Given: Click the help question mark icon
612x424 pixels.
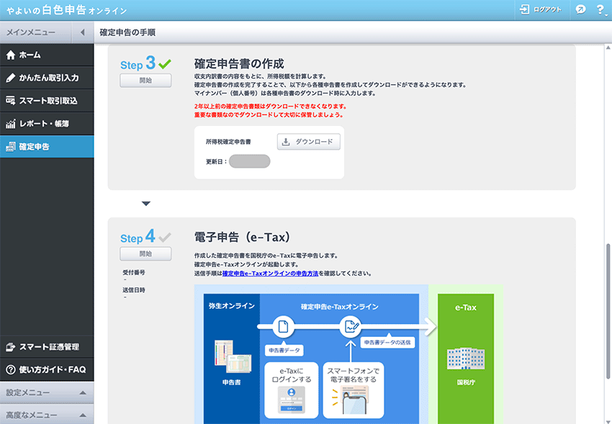Looking at the screenshot, I should (601, 9).
